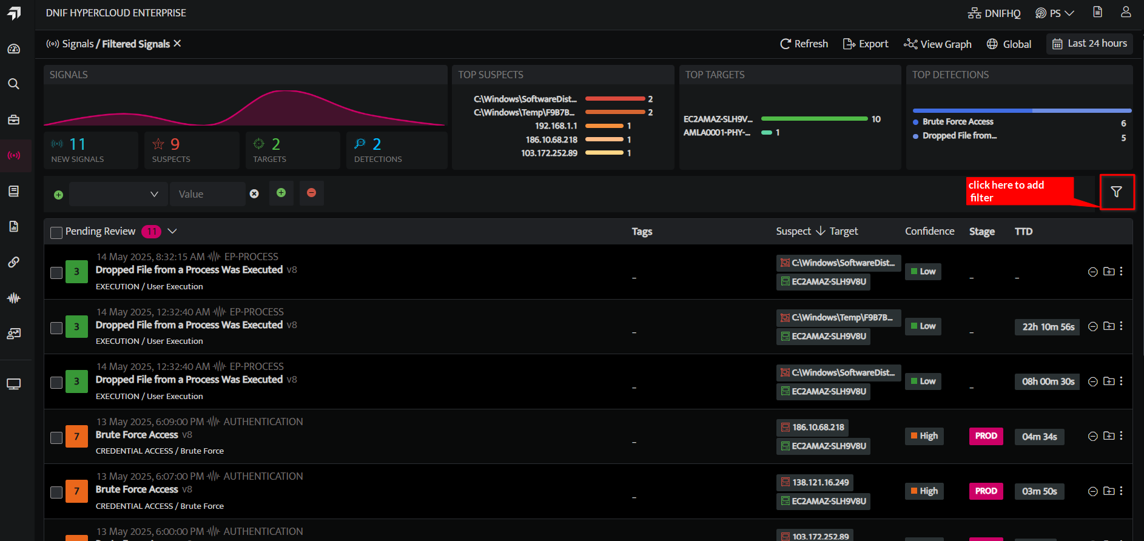
Task: Click the funnel filter icon
Action: tap(1116, 192)
